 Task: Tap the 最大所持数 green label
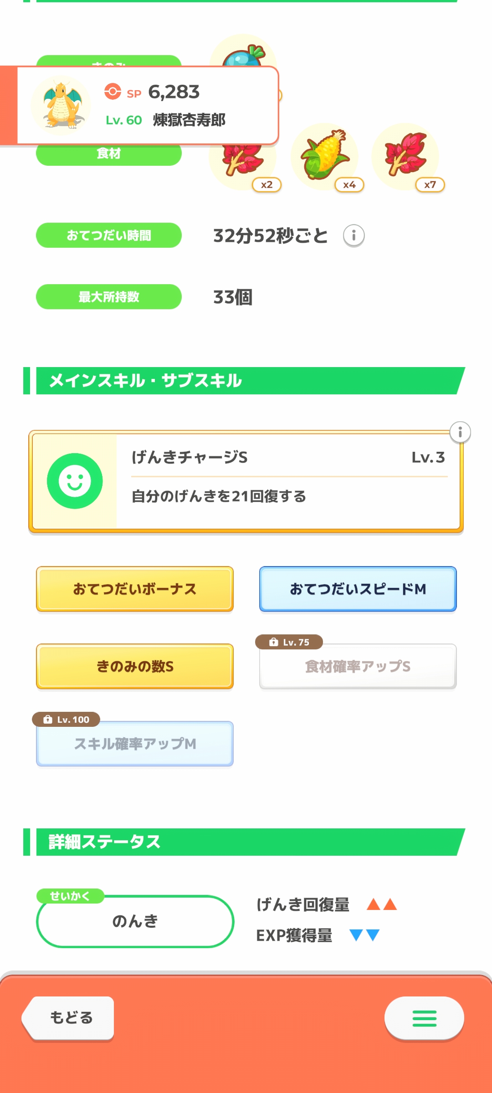[109, 297]
